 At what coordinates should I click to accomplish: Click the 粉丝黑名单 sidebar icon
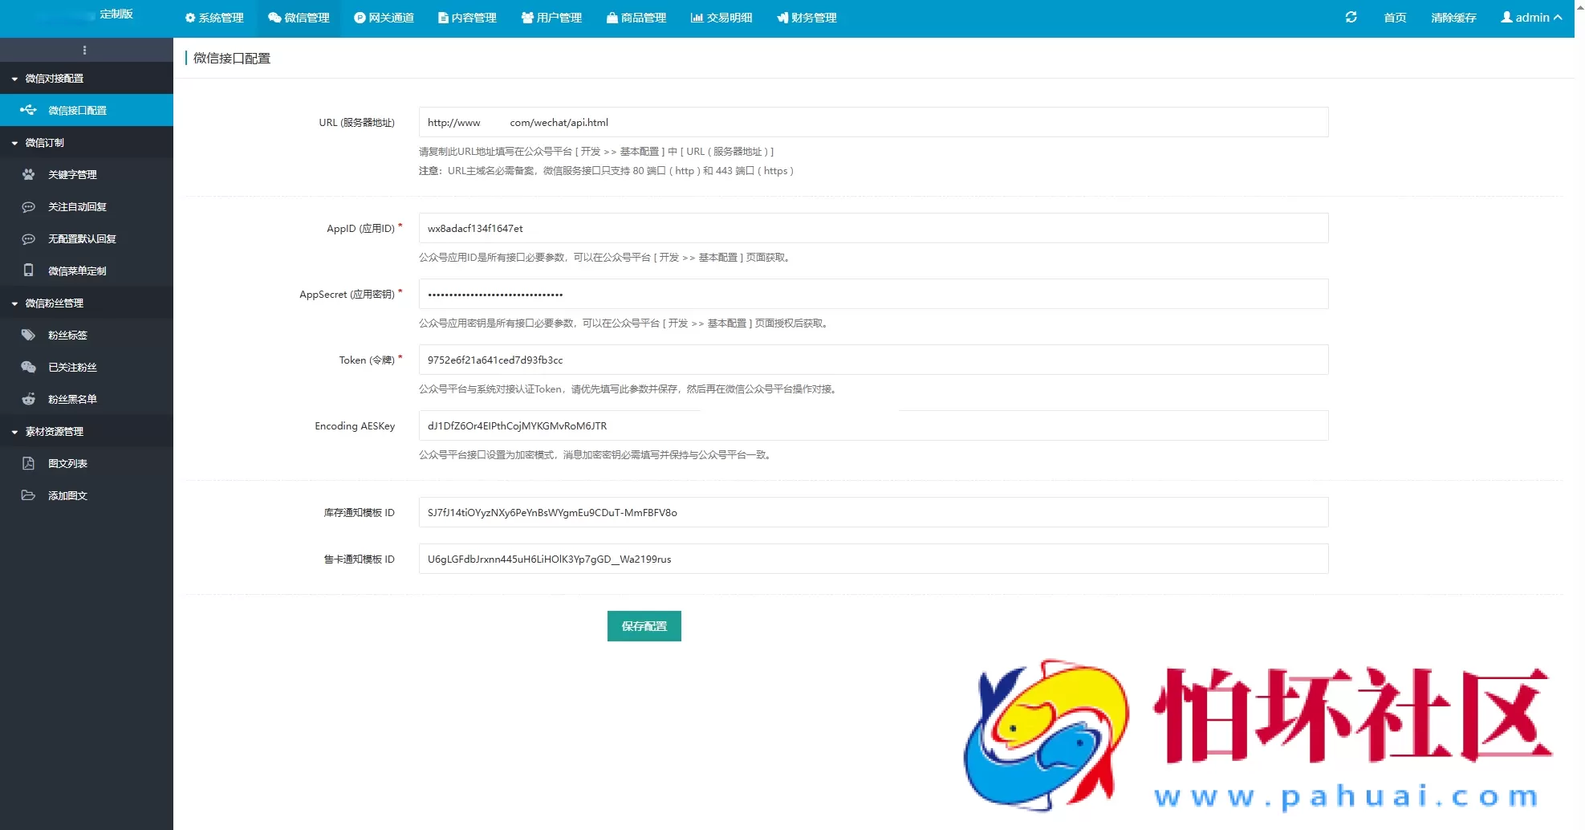click(x=28, y=399)
